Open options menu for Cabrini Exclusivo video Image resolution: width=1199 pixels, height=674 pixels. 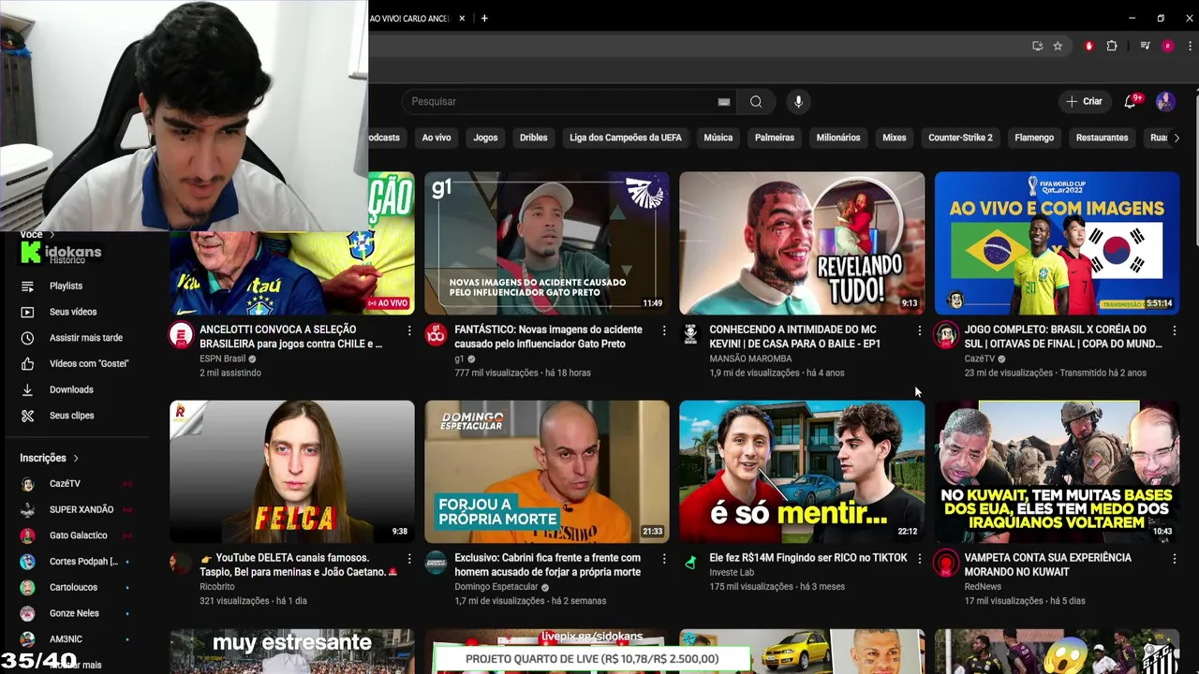point(664,559)
